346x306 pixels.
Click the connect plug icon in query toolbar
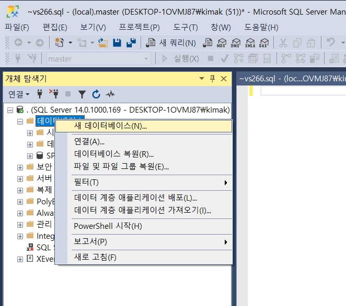pyautogui.click(x=18, y=58)
